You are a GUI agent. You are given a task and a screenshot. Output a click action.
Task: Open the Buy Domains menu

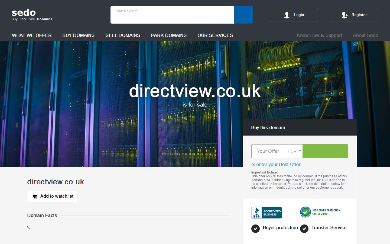tap(78, 35)
